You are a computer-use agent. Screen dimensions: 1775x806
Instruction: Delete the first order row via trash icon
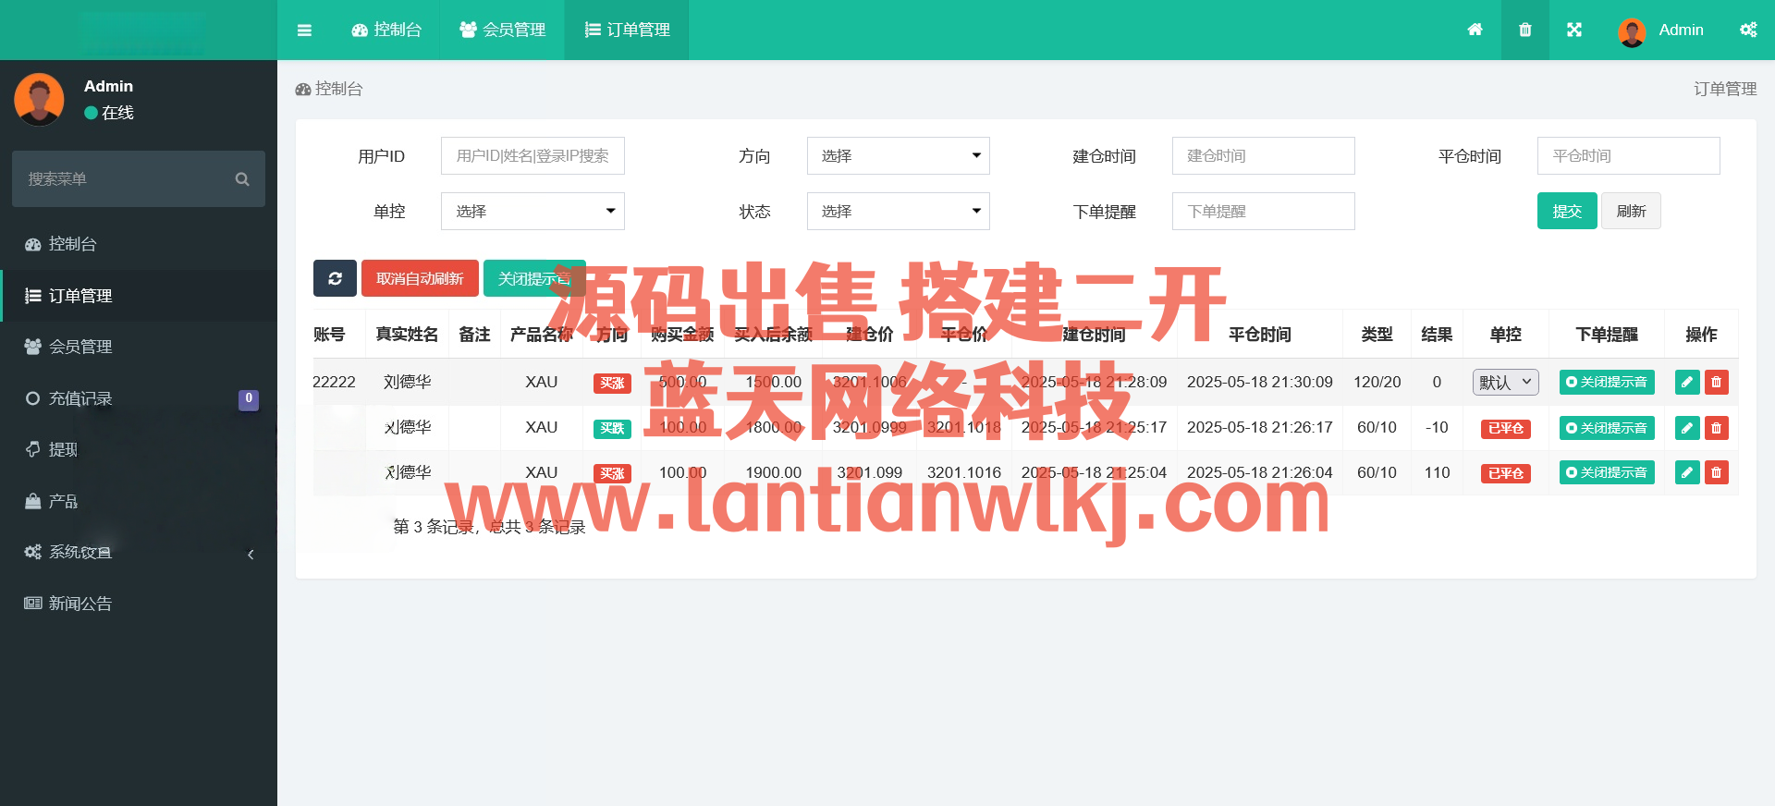pyautogui.click(x=1717, y=383)
